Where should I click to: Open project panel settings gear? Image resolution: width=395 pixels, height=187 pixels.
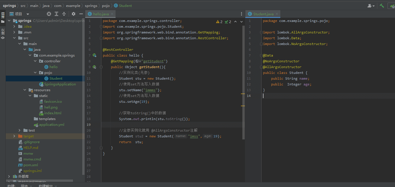[74, 14]
